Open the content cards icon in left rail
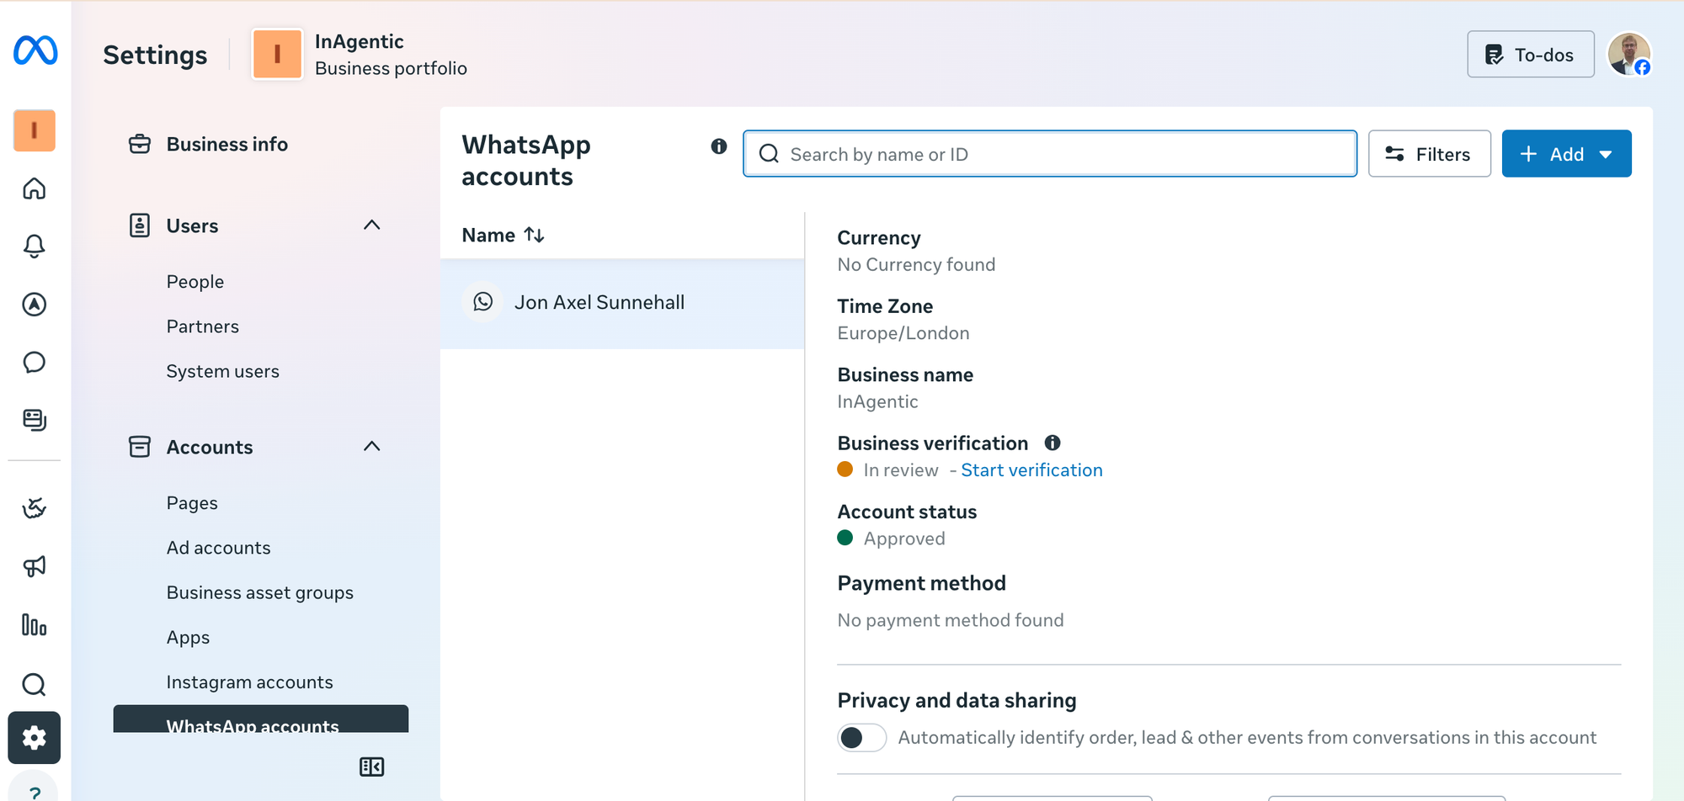The image size is (1684, 801). [35, 420]
